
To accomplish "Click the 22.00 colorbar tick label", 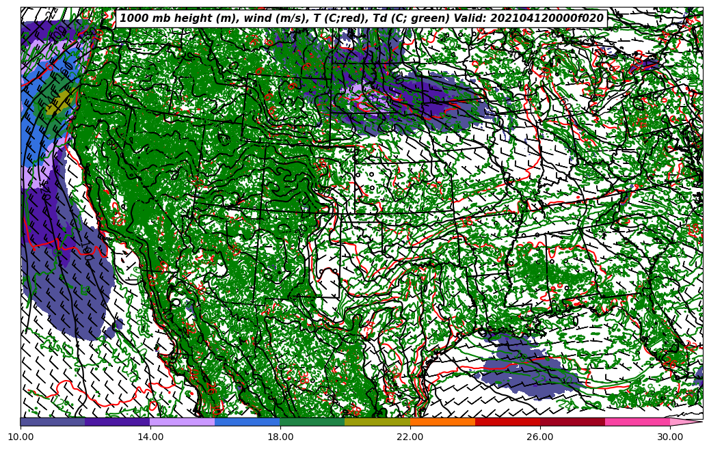I will click(x=410, y=436).
